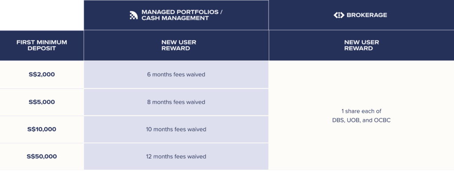Select the Brokerage column header
This screenshot has width=454, height=171.
[361, 15]
